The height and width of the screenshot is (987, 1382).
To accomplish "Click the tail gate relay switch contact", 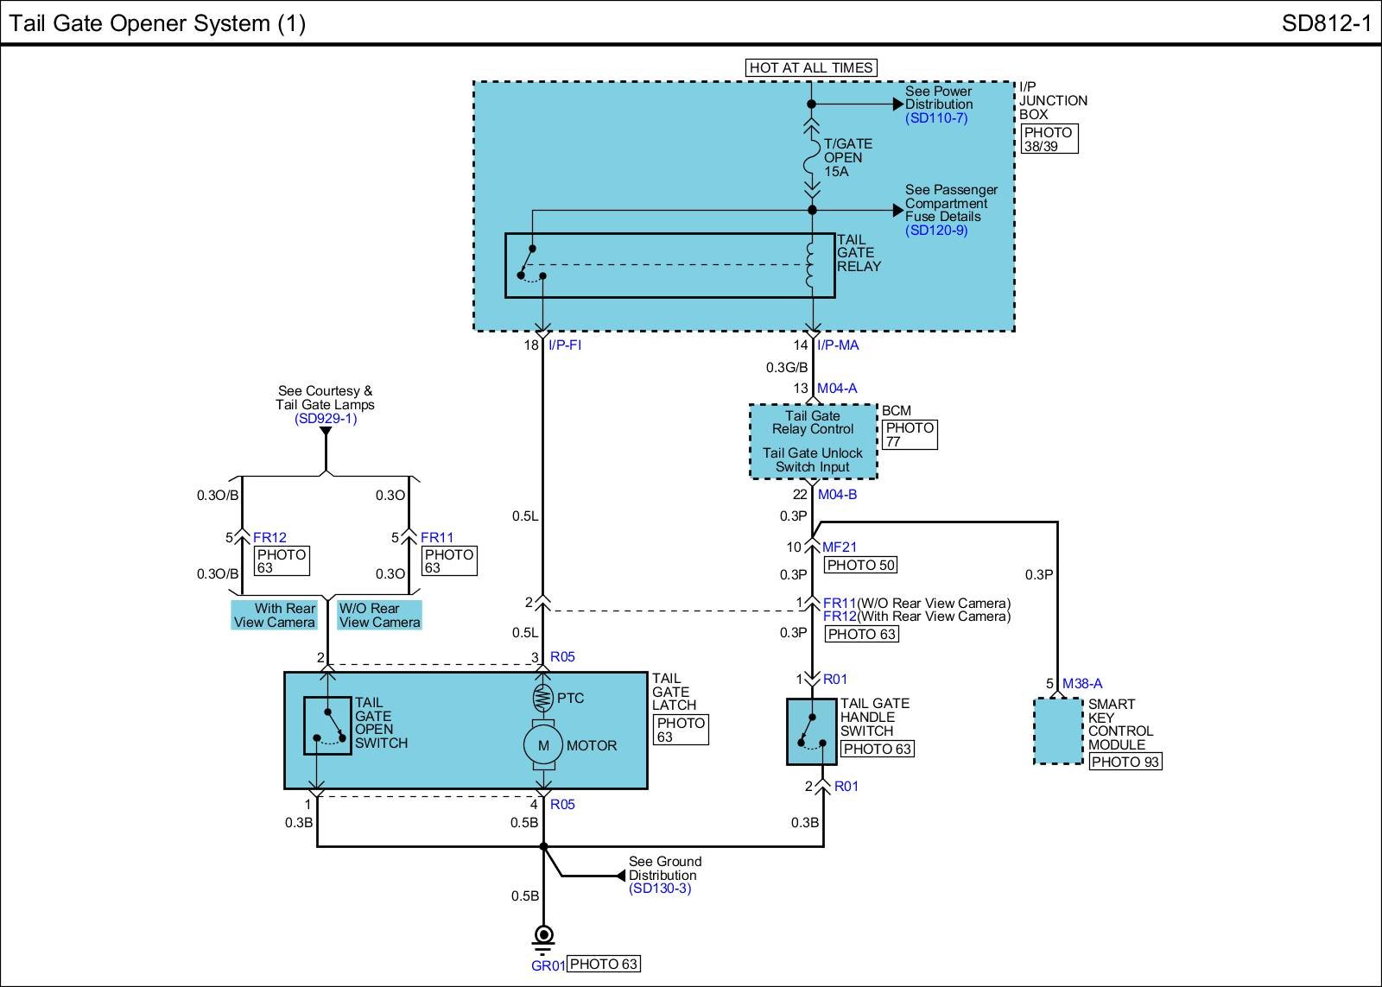I will tap(530, 264).
